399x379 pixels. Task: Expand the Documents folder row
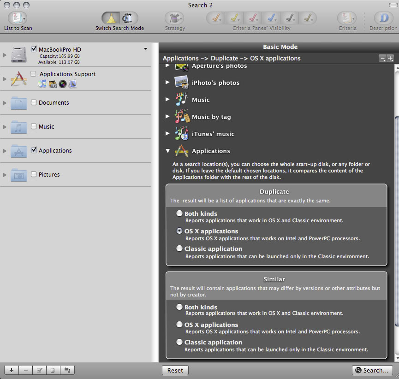click(x=5, y=103)
